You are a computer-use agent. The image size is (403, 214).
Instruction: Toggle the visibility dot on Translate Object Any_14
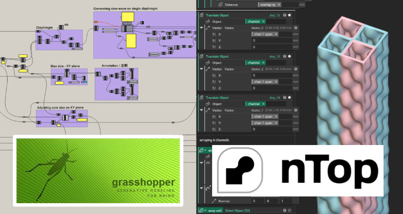(289, 98)
